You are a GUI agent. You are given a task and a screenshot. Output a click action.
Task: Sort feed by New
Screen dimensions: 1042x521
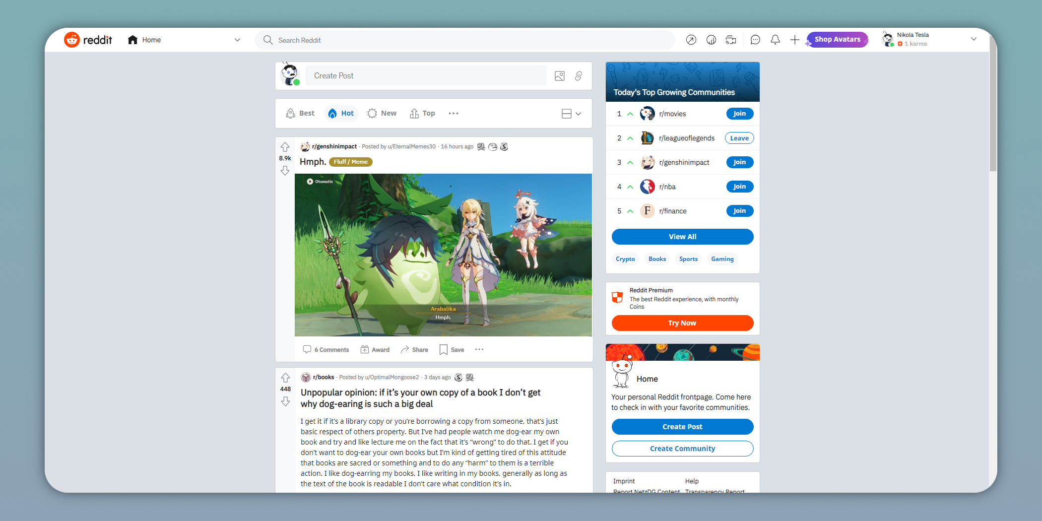click(382, 113)
